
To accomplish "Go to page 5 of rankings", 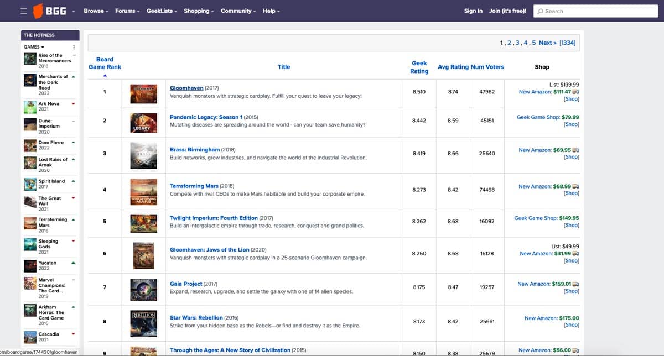I will pos(533,43).
